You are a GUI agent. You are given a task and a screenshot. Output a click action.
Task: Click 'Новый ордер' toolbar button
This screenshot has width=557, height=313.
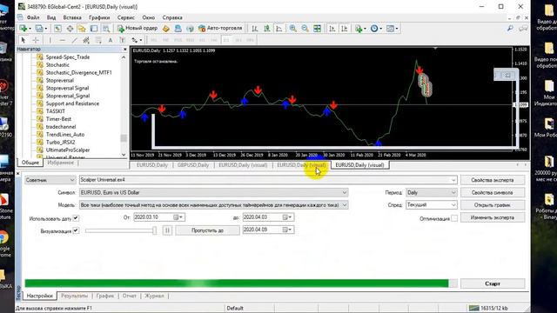coord(138,29)
